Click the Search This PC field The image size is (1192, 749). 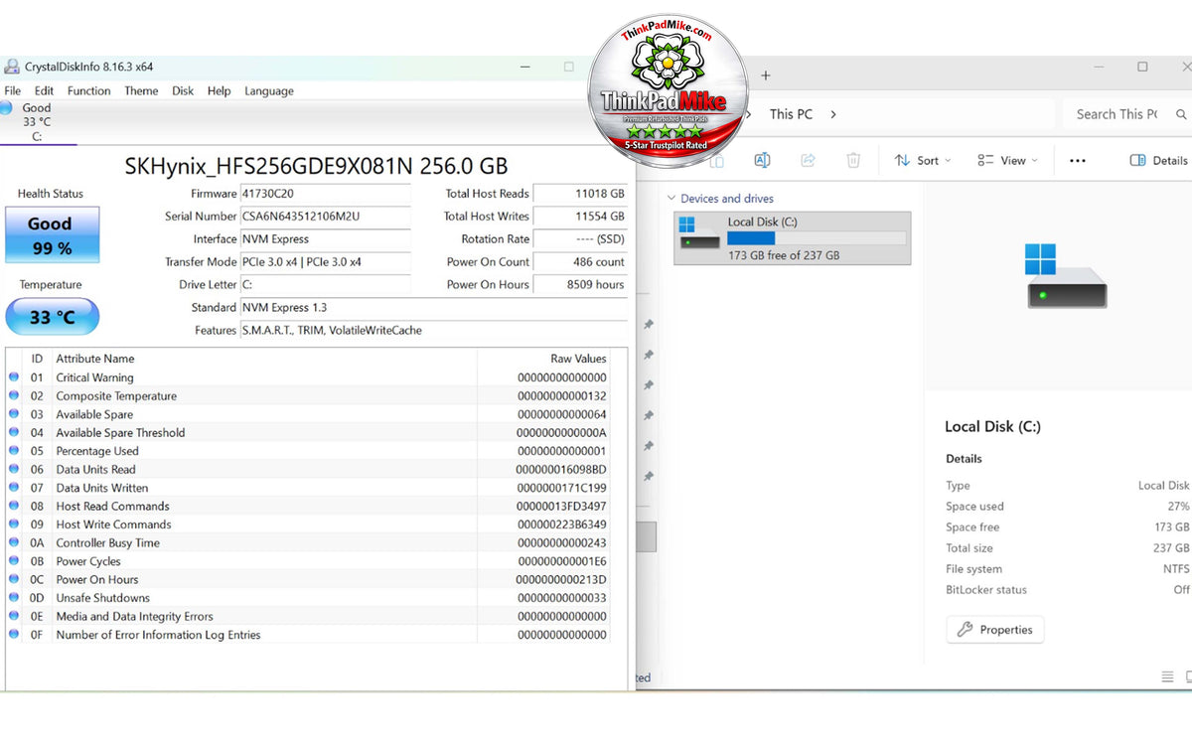tap(1126, 114)
